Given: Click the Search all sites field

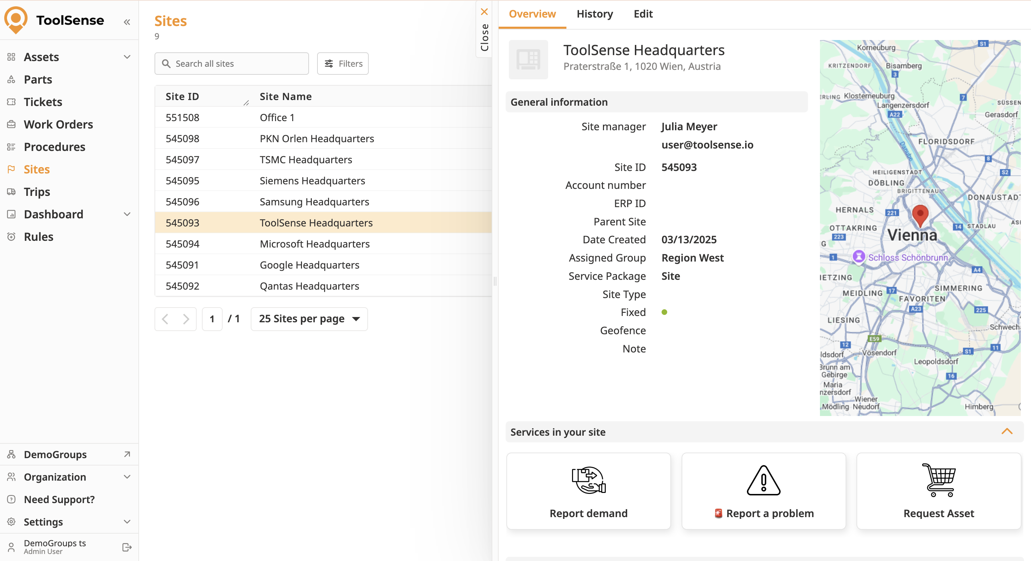Looking at the screenshot, I should click(232, 64).
